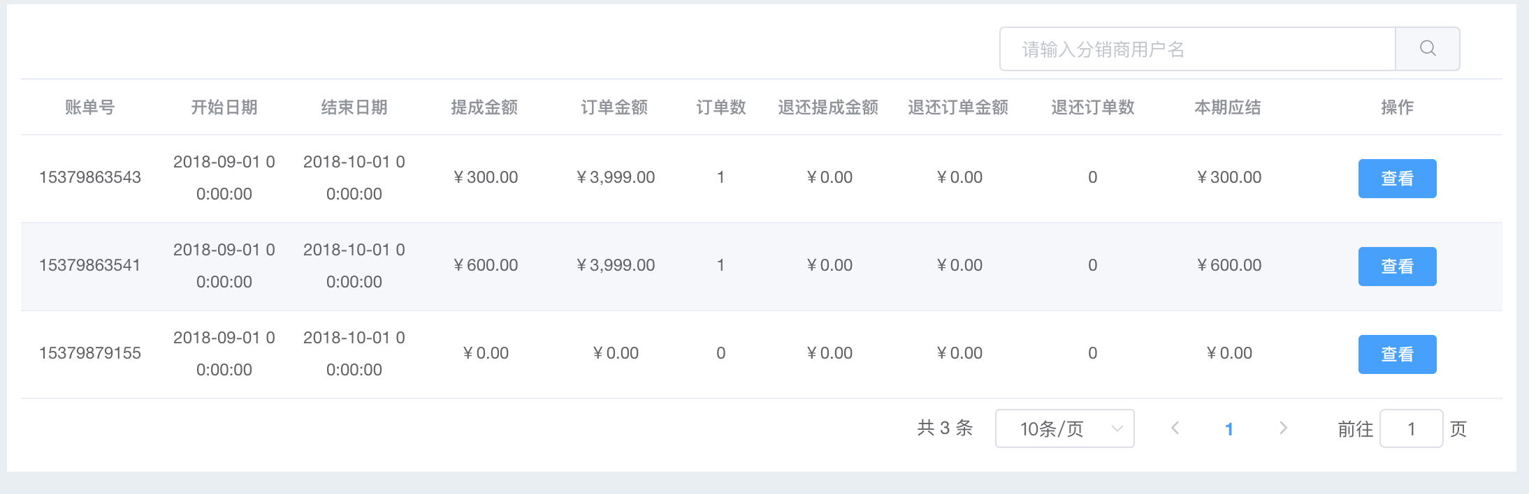Expand page size selector arrow

coord(1117,428)
